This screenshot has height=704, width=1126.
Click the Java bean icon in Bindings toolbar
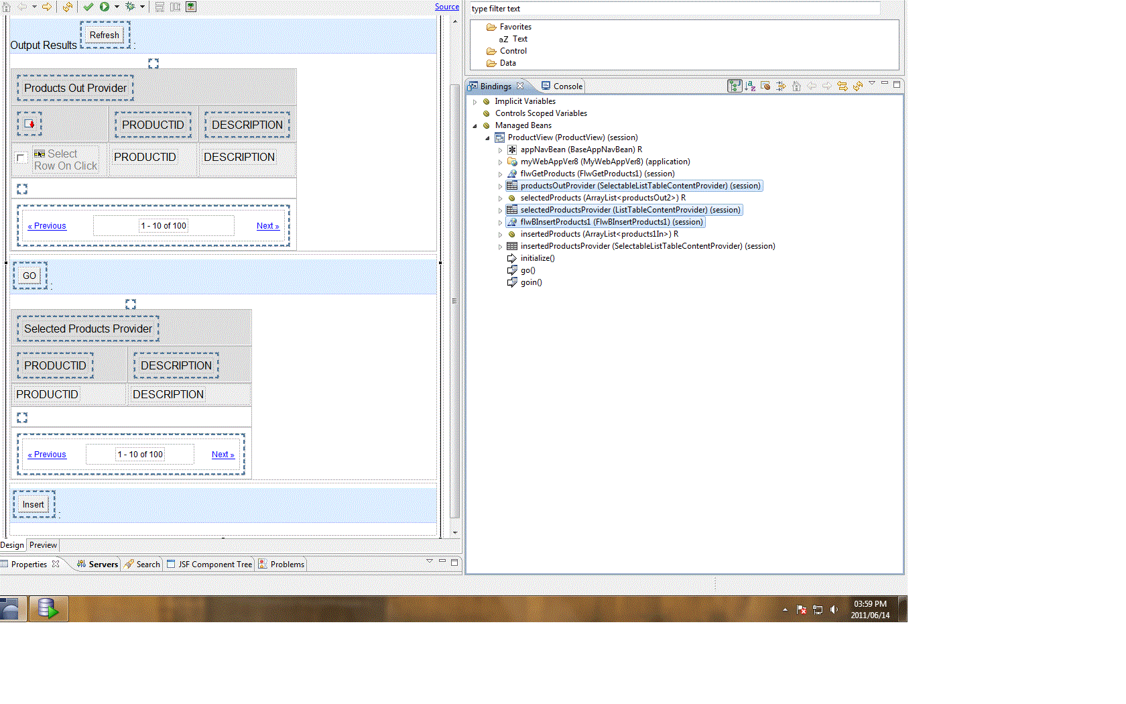point(765,86)
